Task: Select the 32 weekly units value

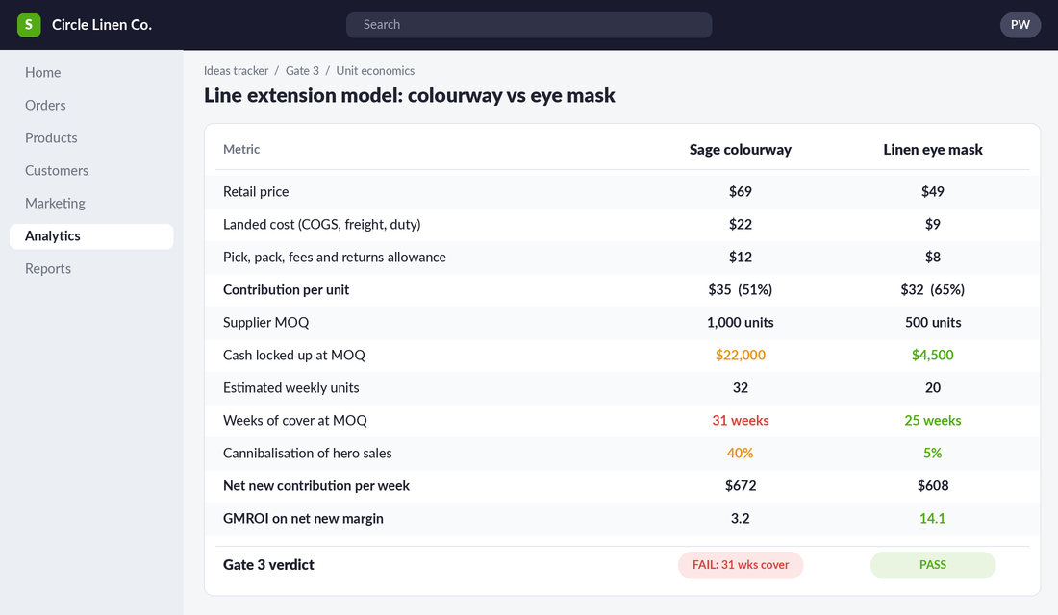Action: (x=741, y=388)
